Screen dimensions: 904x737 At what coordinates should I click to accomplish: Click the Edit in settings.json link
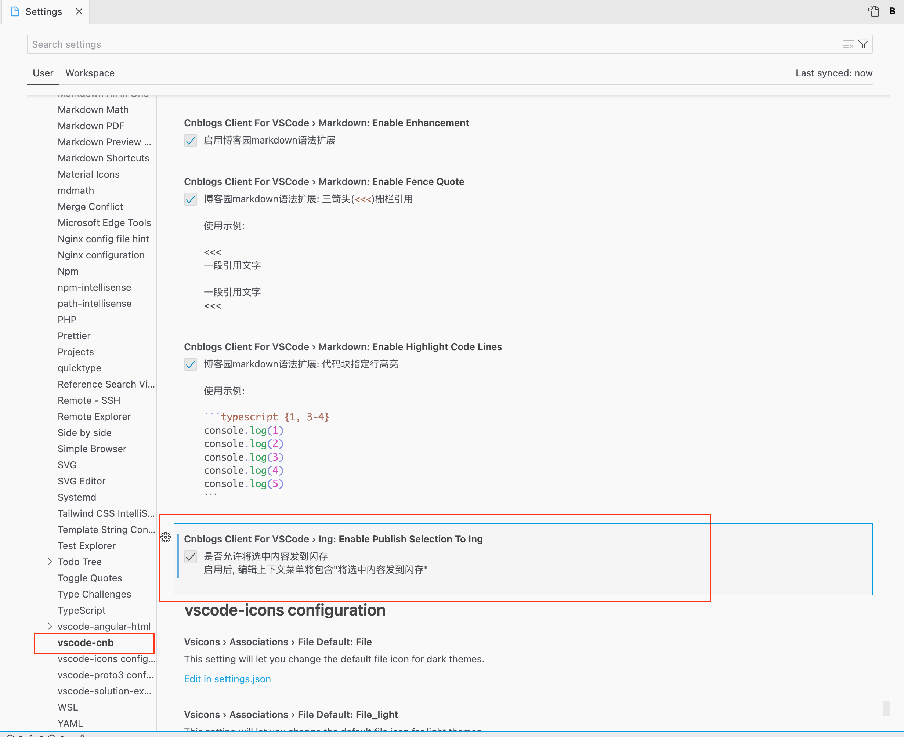[227, 679]
